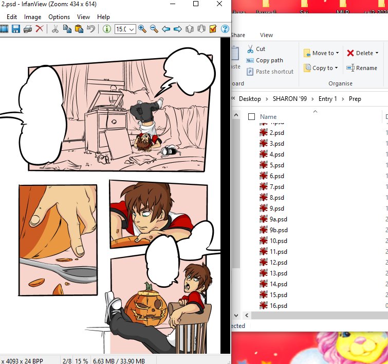Click the scissors Cut icon in IrfanView

coord(55,29)
